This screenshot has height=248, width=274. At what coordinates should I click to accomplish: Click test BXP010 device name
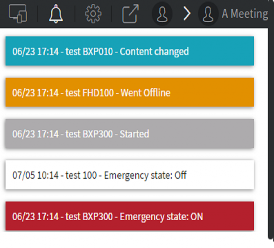(x=89, y=51)
